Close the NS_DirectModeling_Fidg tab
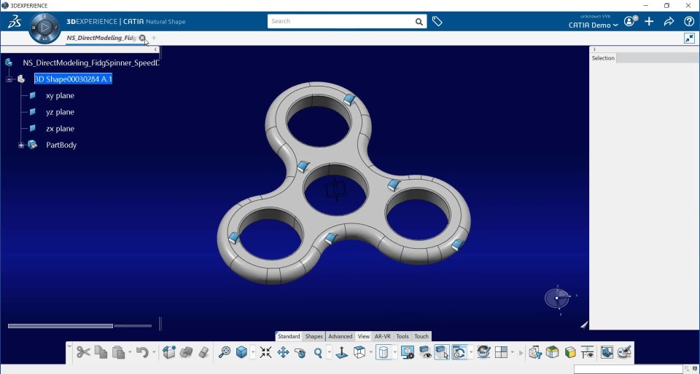The width and height of the screenshot is (700, 374). (x=142, y=38)
